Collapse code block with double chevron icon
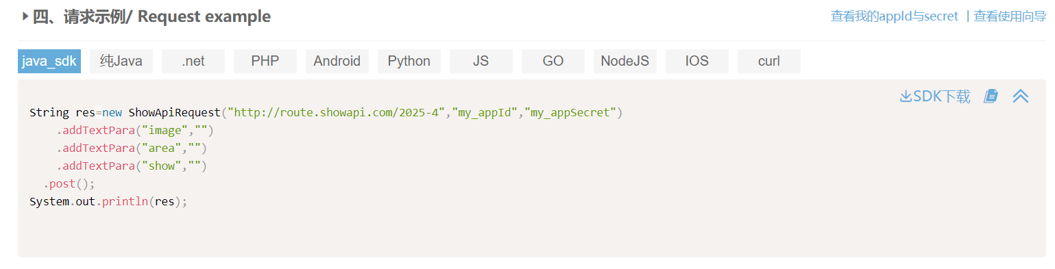 pos(1021,97)
